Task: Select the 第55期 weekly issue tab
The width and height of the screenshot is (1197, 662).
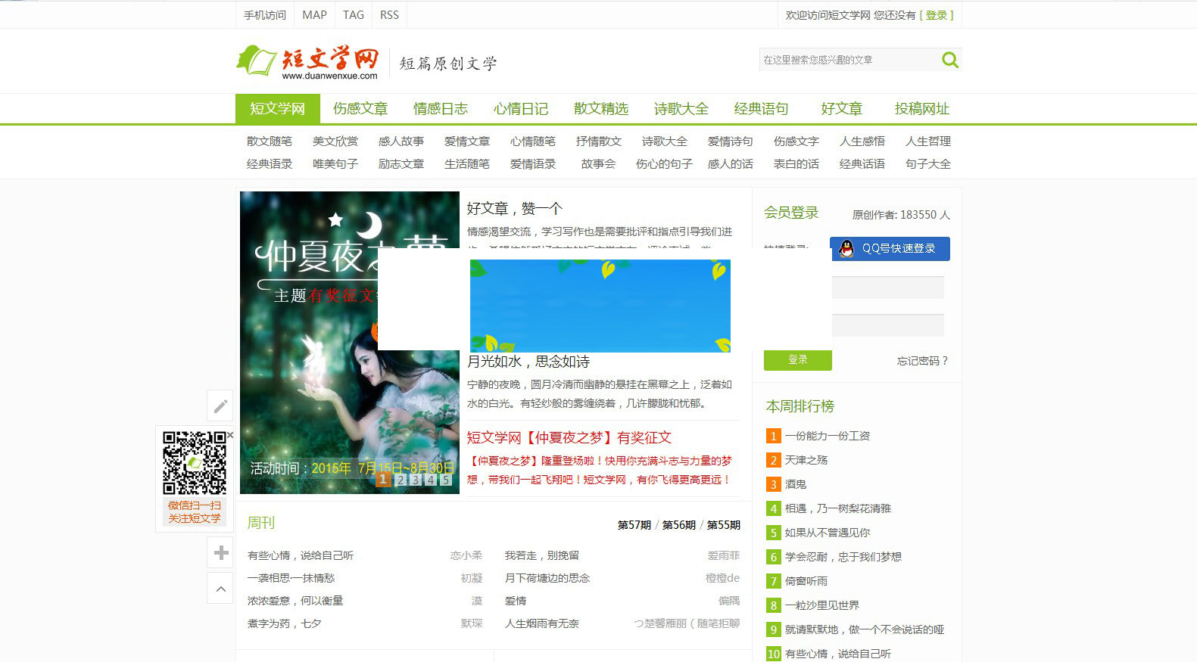Action: tap(723, 525)
